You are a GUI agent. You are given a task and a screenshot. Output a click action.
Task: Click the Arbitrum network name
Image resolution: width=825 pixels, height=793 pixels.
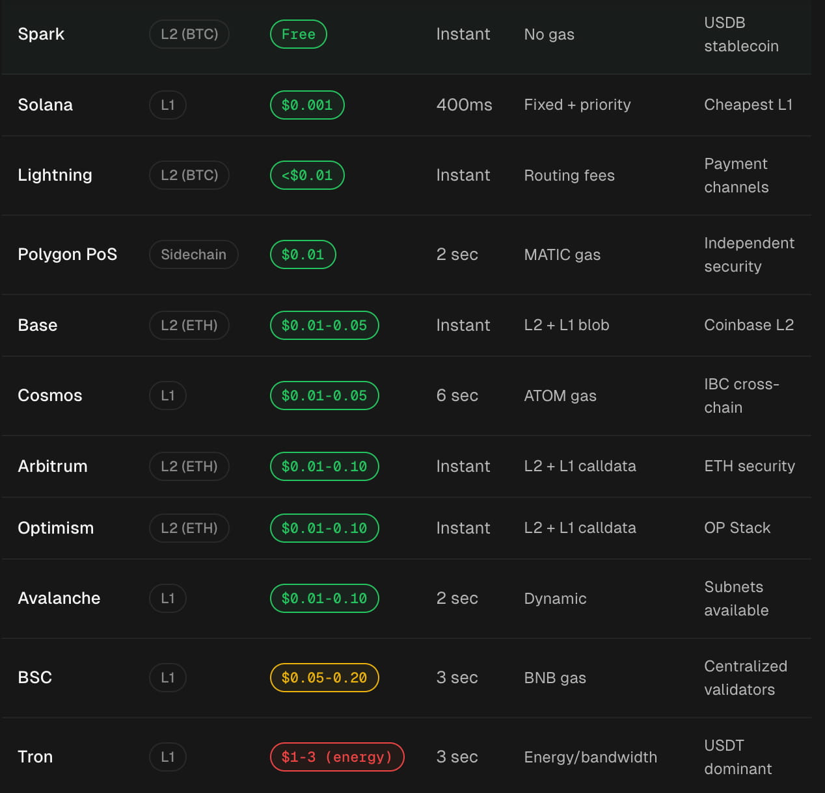click(x=53, y=466)
